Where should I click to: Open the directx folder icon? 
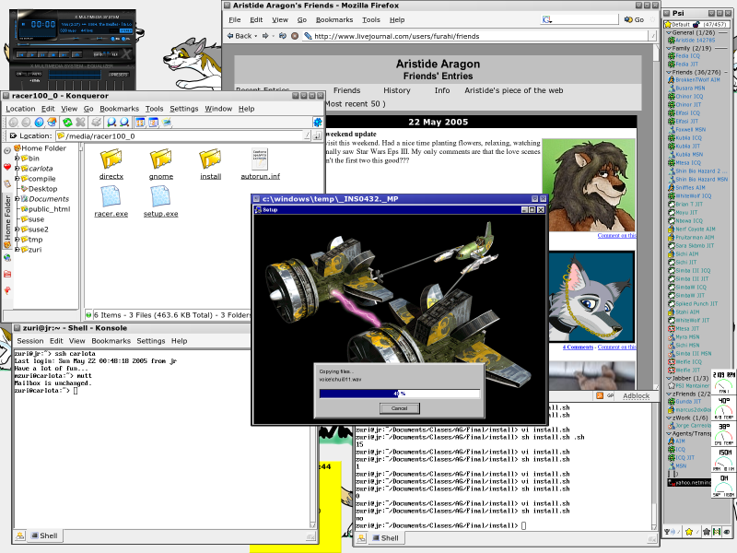[111, 159]
